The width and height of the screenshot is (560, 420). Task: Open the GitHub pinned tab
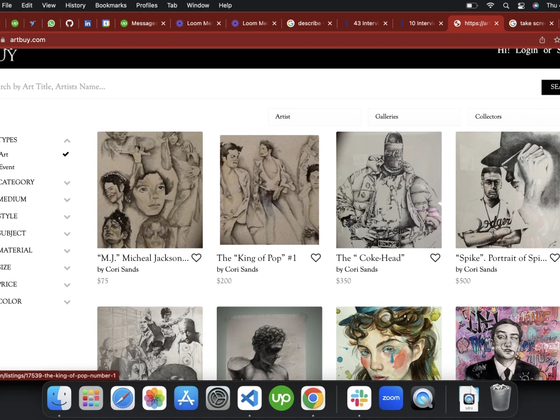click(x=69, y=23)
